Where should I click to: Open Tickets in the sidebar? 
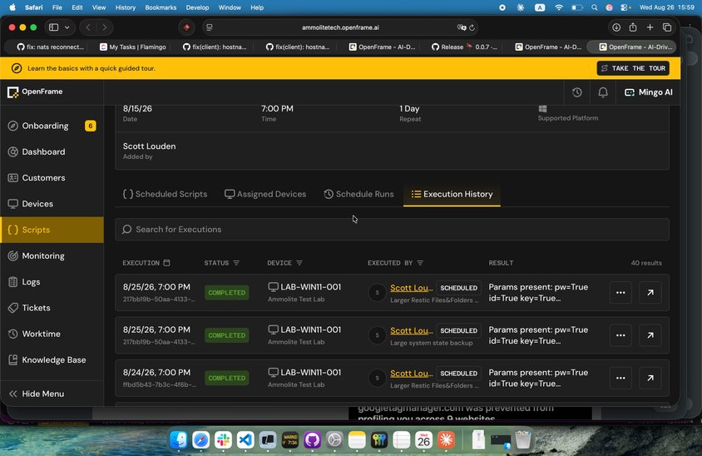(52, 308)
